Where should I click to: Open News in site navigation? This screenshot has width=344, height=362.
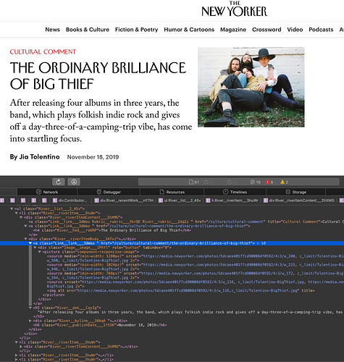(52, 30)
